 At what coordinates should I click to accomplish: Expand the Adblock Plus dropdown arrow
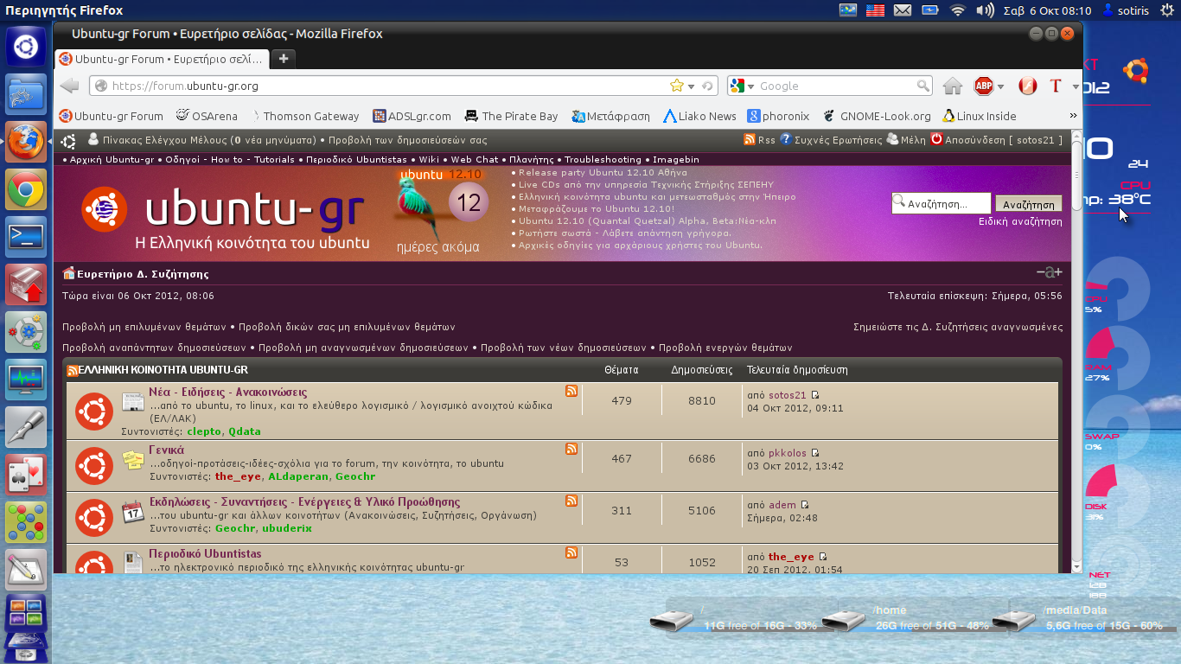[x=1000, y=86]
